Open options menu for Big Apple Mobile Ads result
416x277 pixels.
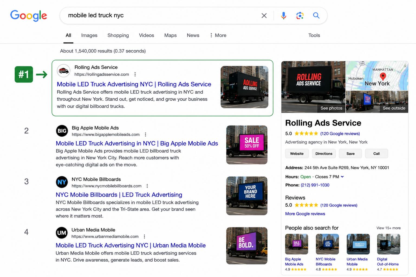click(x=145, y=134)
